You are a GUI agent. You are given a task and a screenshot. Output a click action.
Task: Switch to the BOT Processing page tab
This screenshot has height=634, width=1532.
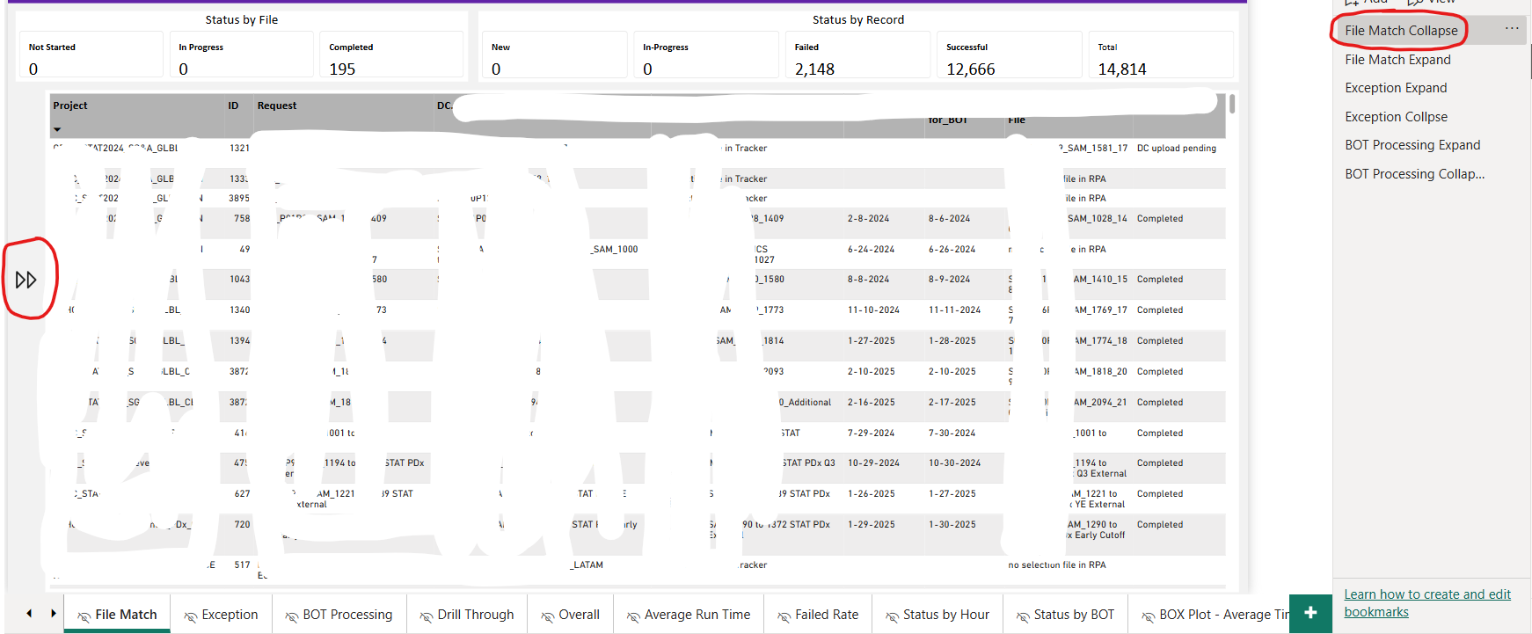339,615
